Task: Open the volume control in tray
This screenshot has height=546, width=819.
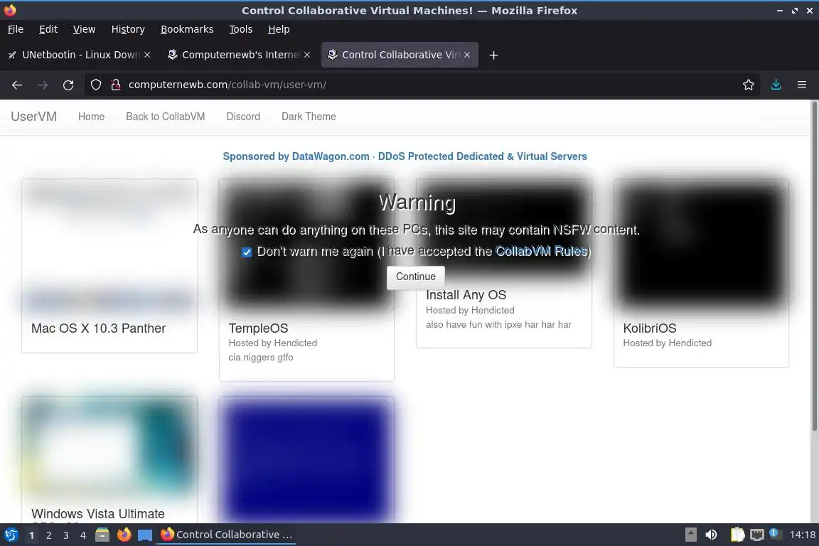Action: [711, 535]
